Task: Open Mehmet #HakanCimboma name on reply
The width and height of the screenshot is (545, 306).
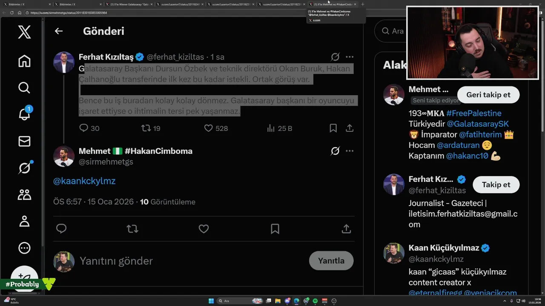Action: (x=135, y=151)
